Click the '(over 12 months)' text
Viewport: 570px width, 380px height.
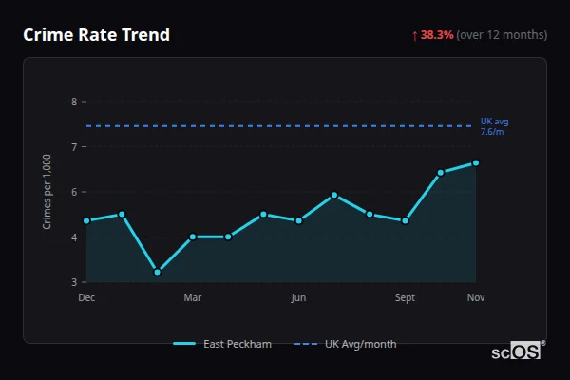click(x=502, y=35)
